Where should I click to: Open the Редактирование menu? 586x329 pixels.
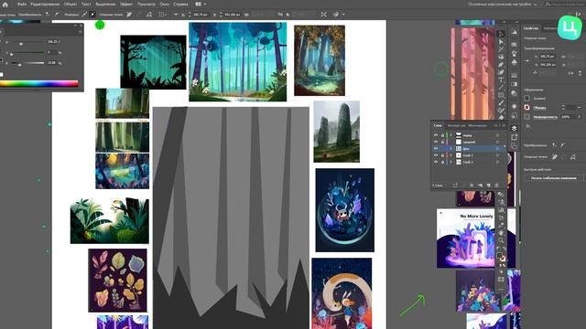pos(45,4)
